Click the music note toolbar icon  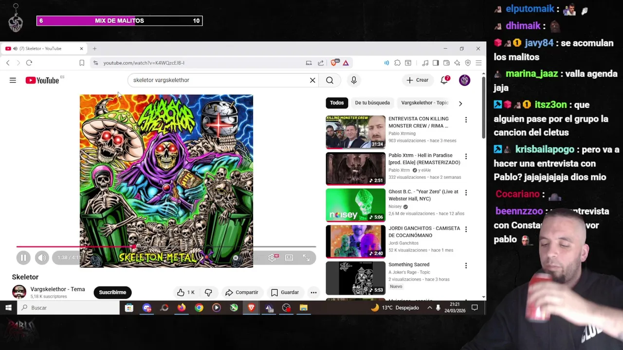425,63
